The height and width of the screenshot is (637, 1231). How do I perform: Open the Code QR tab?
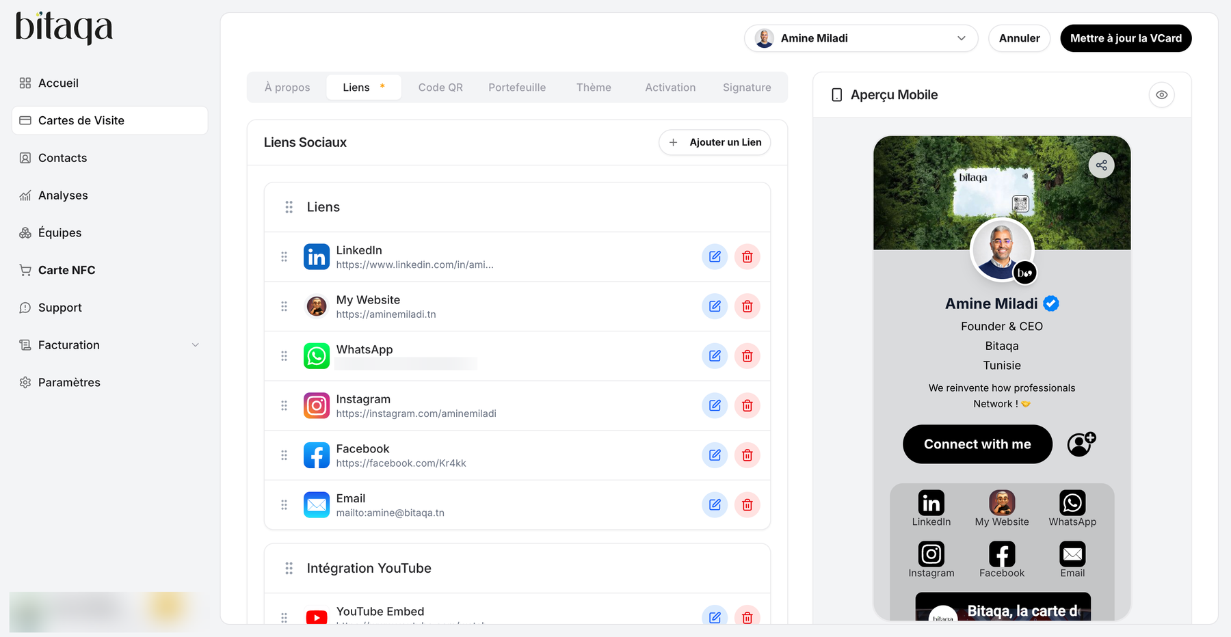[x=440, y=87]
